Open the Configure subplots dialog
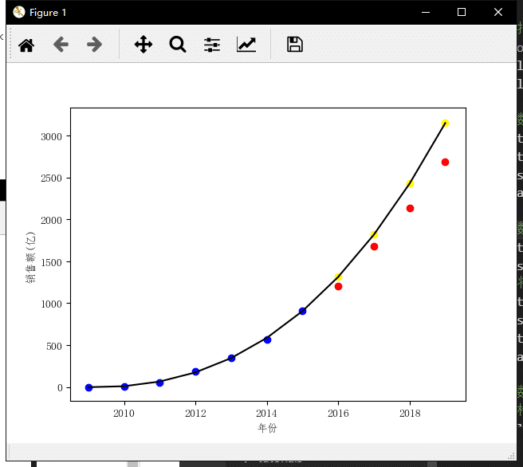This screenshot has height=467, width=523. point(212,45)
